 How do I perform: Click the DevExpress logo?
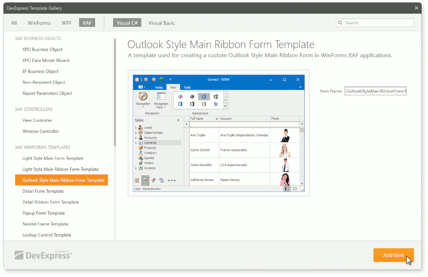pos(43,255)
